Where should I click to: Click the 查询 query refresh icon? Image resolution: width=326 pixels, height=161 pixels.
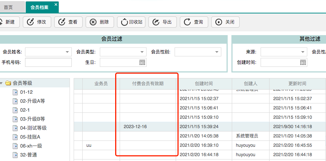click(x=187, y=22)
